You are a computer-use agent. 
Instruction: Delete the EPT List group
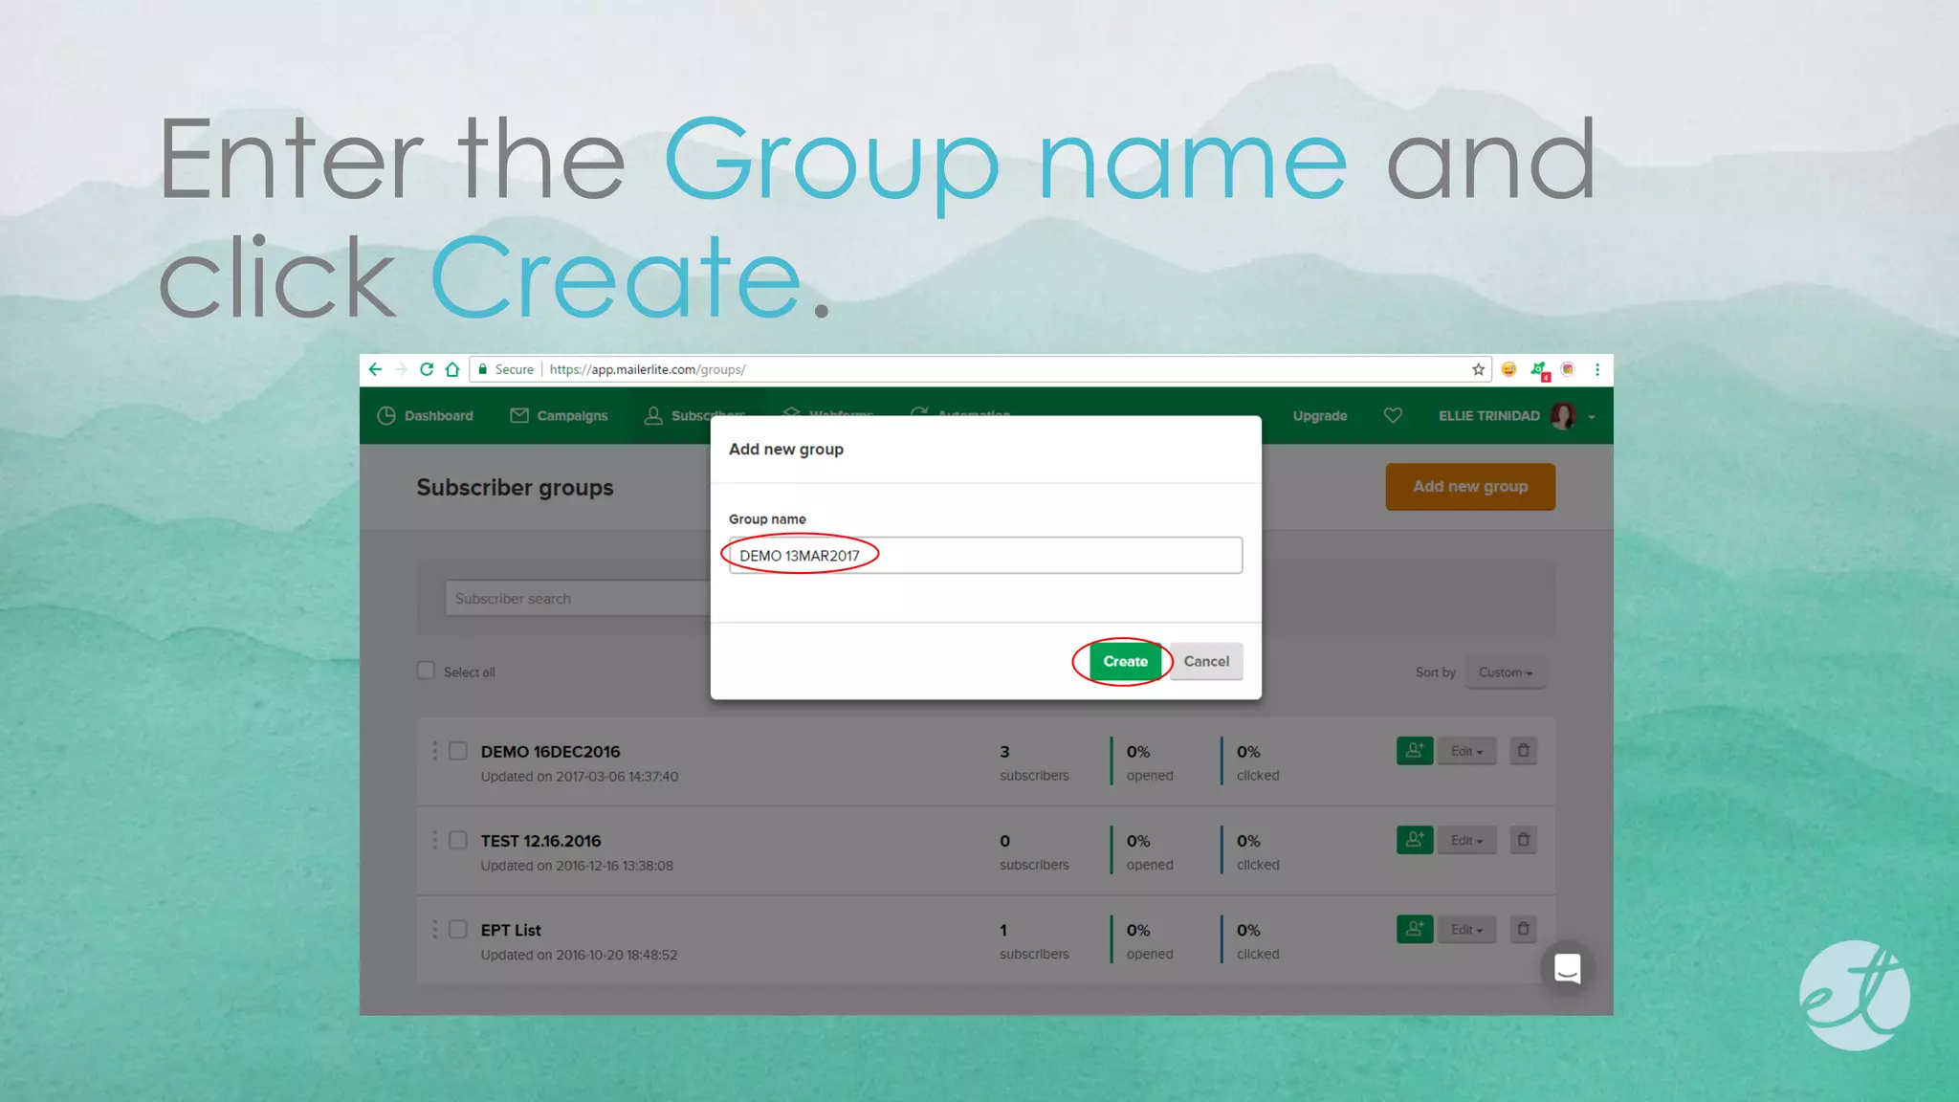coord(1524,929)
